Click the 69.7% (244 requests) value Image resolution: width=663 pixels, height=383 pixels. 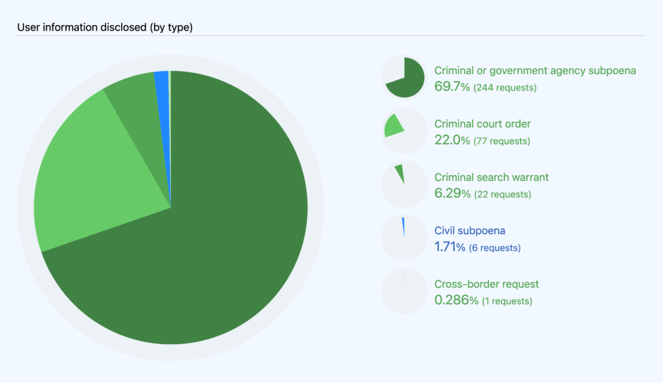point(485,87)
